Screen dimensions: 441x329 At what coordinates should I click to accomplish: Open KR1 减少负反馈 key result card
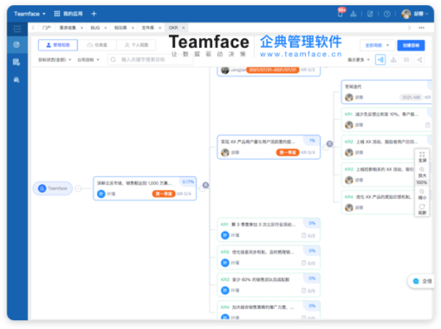[387, 119]
